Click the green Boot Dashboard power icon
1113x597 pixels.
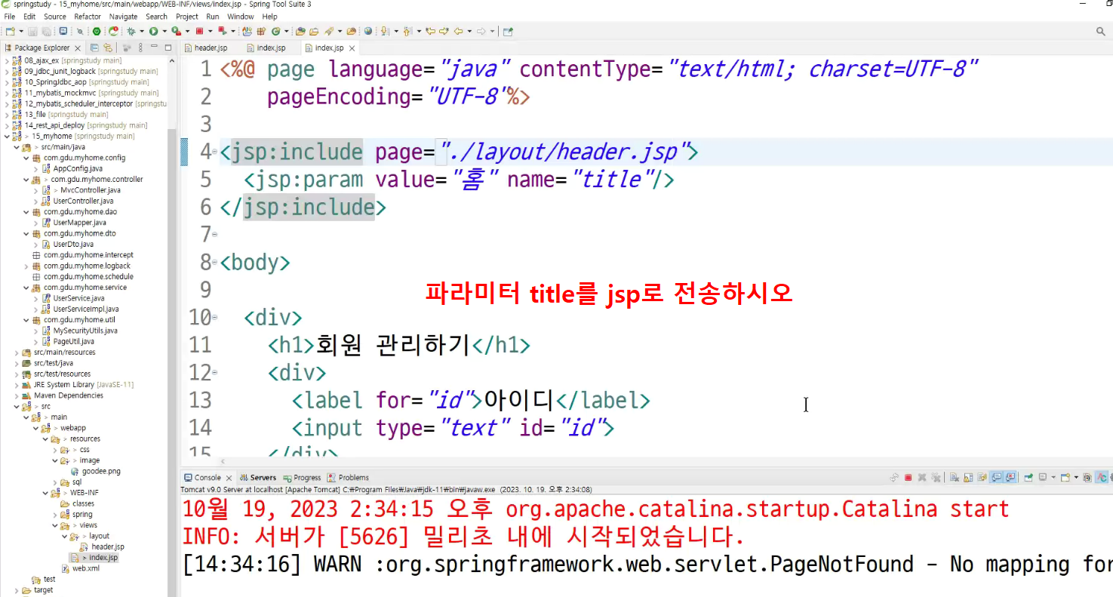point(97,31)
